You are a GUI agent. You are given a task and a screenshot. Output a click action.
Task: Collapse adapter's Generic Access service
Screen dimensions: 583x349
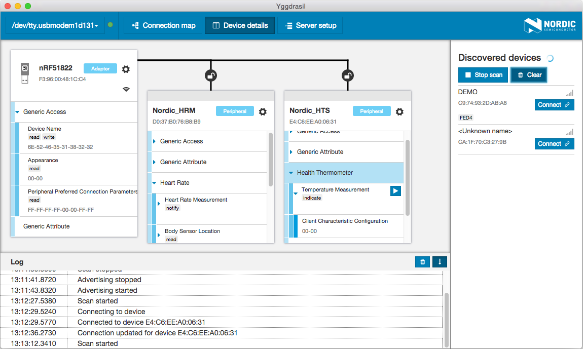17,112
